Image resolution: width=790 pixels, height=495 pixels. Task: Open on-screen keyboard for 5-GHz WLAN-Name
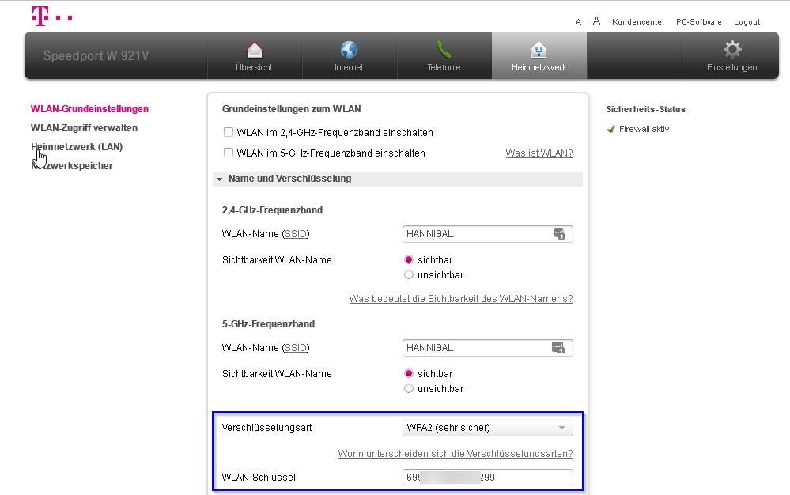click(x=560, y=347)
